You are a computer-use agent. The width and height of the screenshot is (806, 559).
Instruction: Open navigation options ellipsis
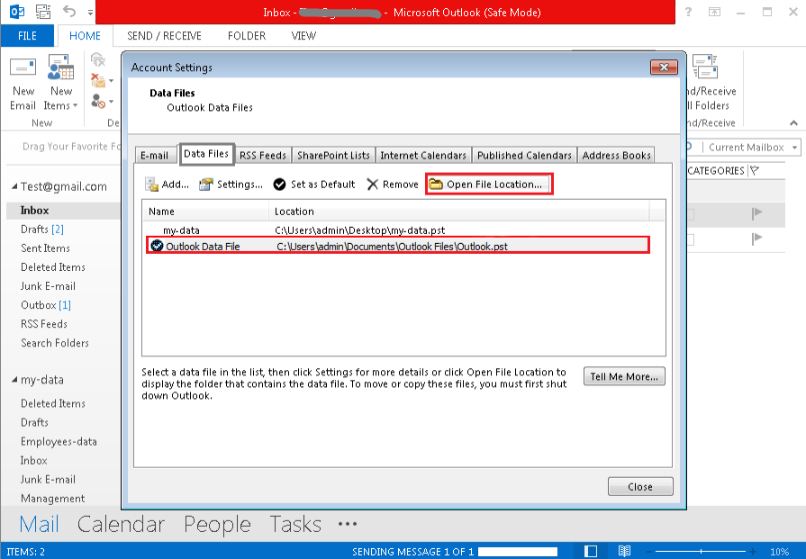348,524
